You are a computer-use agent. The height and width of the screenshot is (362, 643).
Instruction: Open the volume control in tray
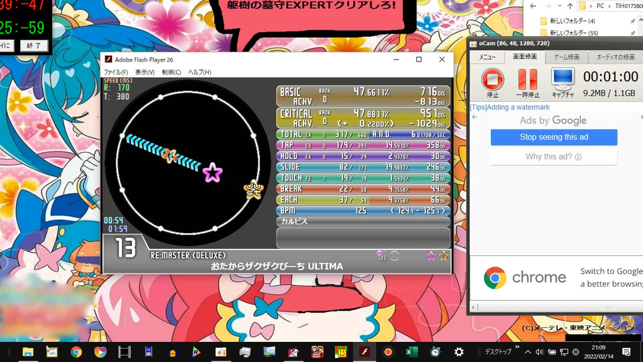click(x=539, y=352)
